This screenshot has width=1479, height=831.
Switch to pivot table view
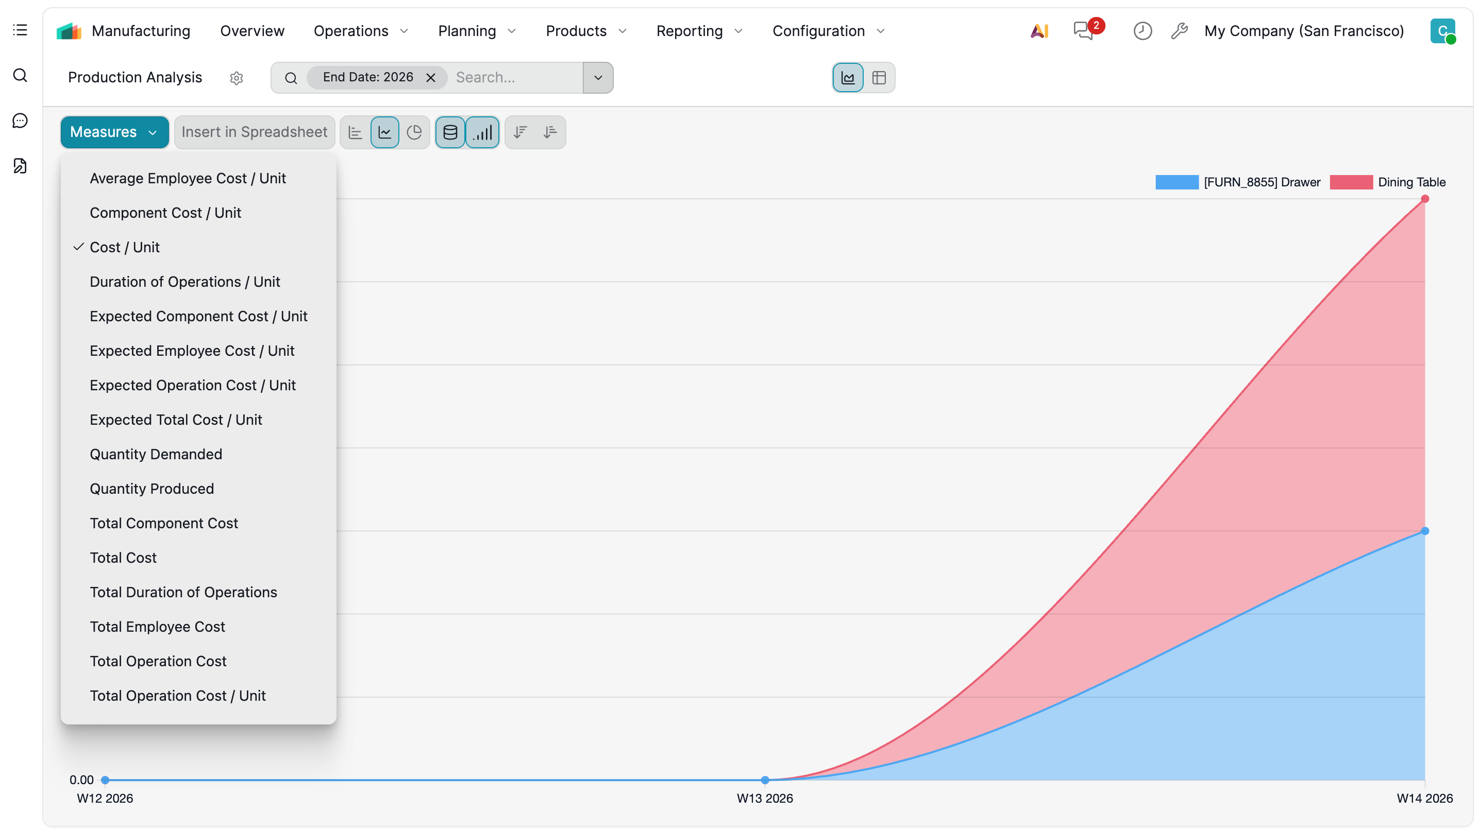pyautogui.click(x=879, y=77)
